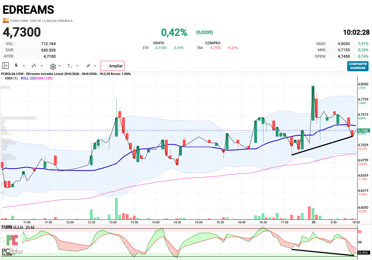
Task: Click the 4,7759 price axis label
Action: 363,99
